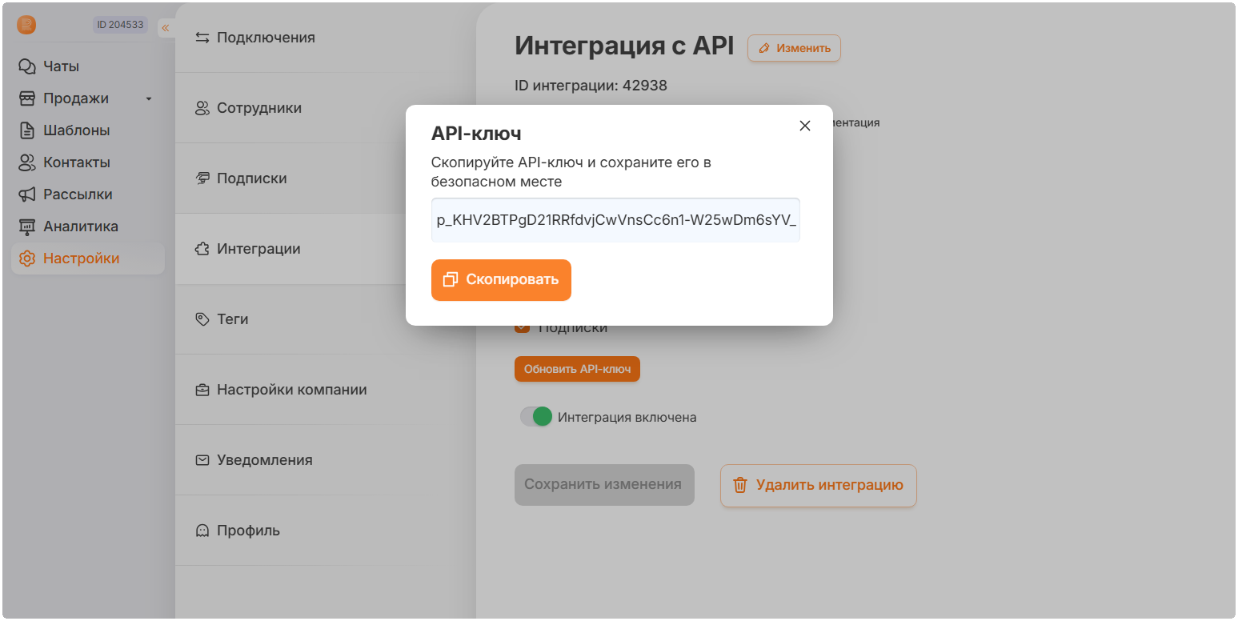Click Удалить интеграцию button
The image size is (1238, 621).
point(818,485)
